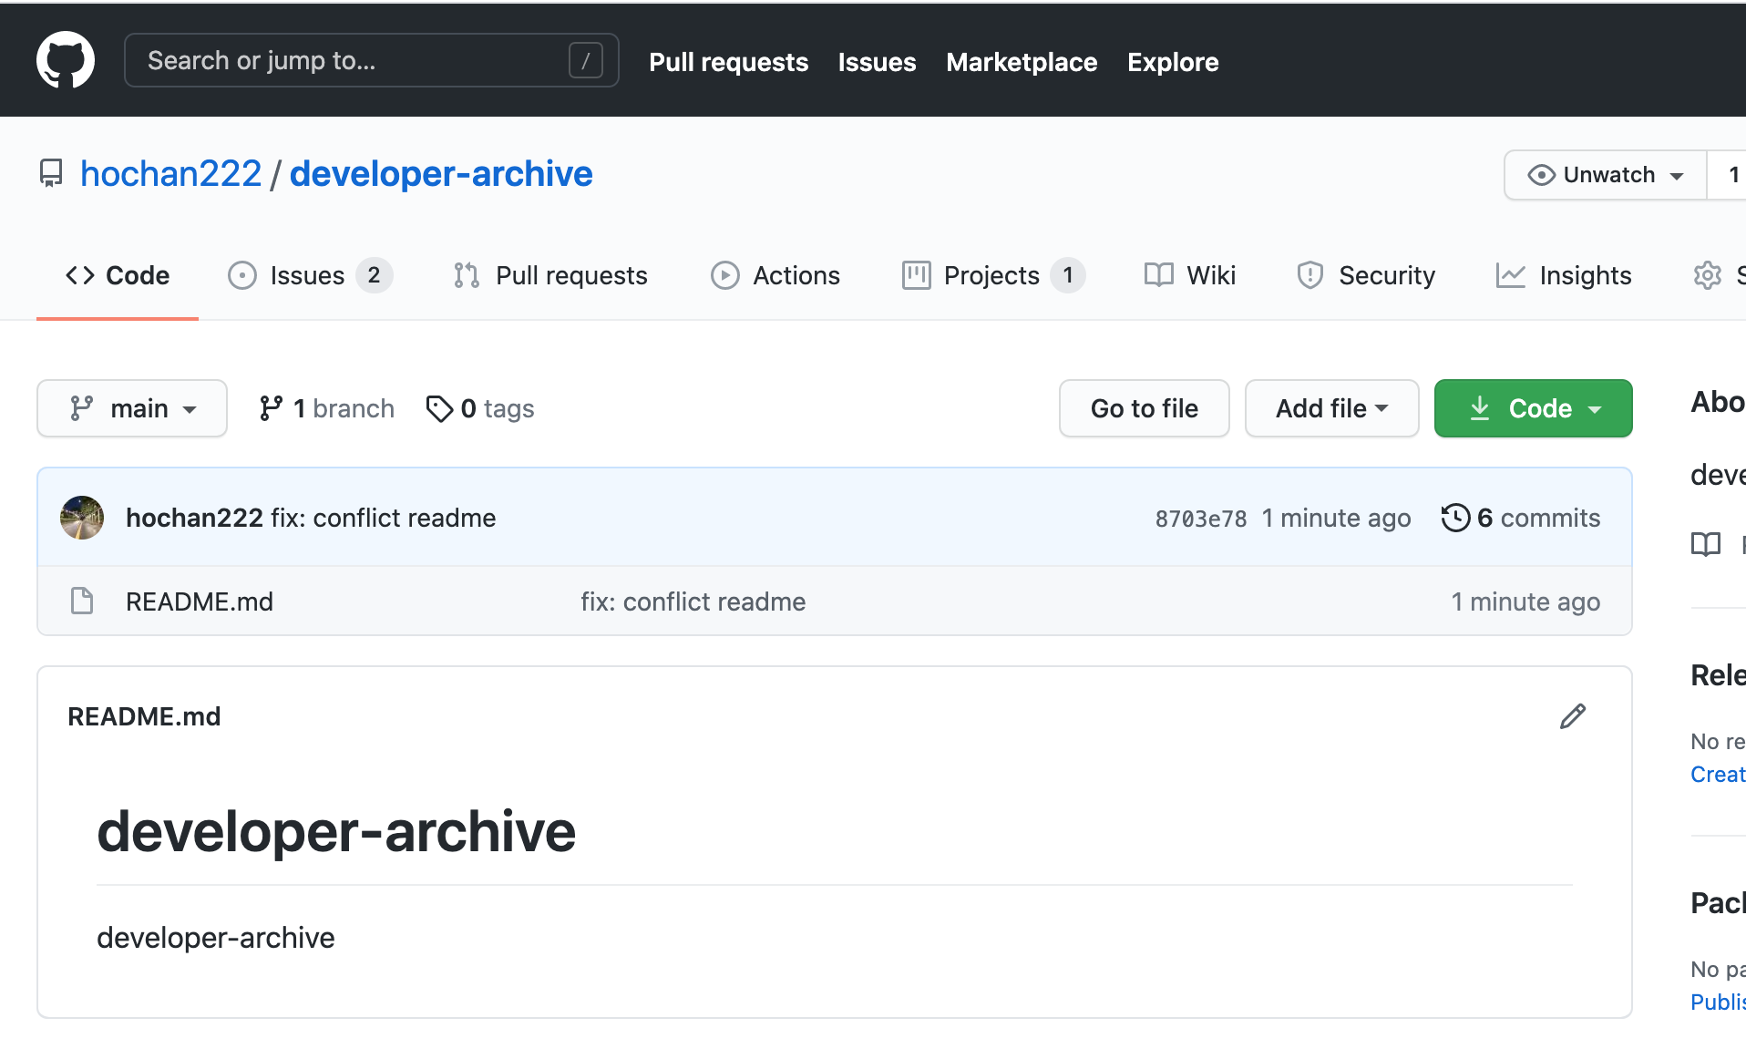The width and height of the screenshot is (1746, 1059).
Task: Click the hochan222 avatar in commit bar
Action: click(x=82, y=518)
